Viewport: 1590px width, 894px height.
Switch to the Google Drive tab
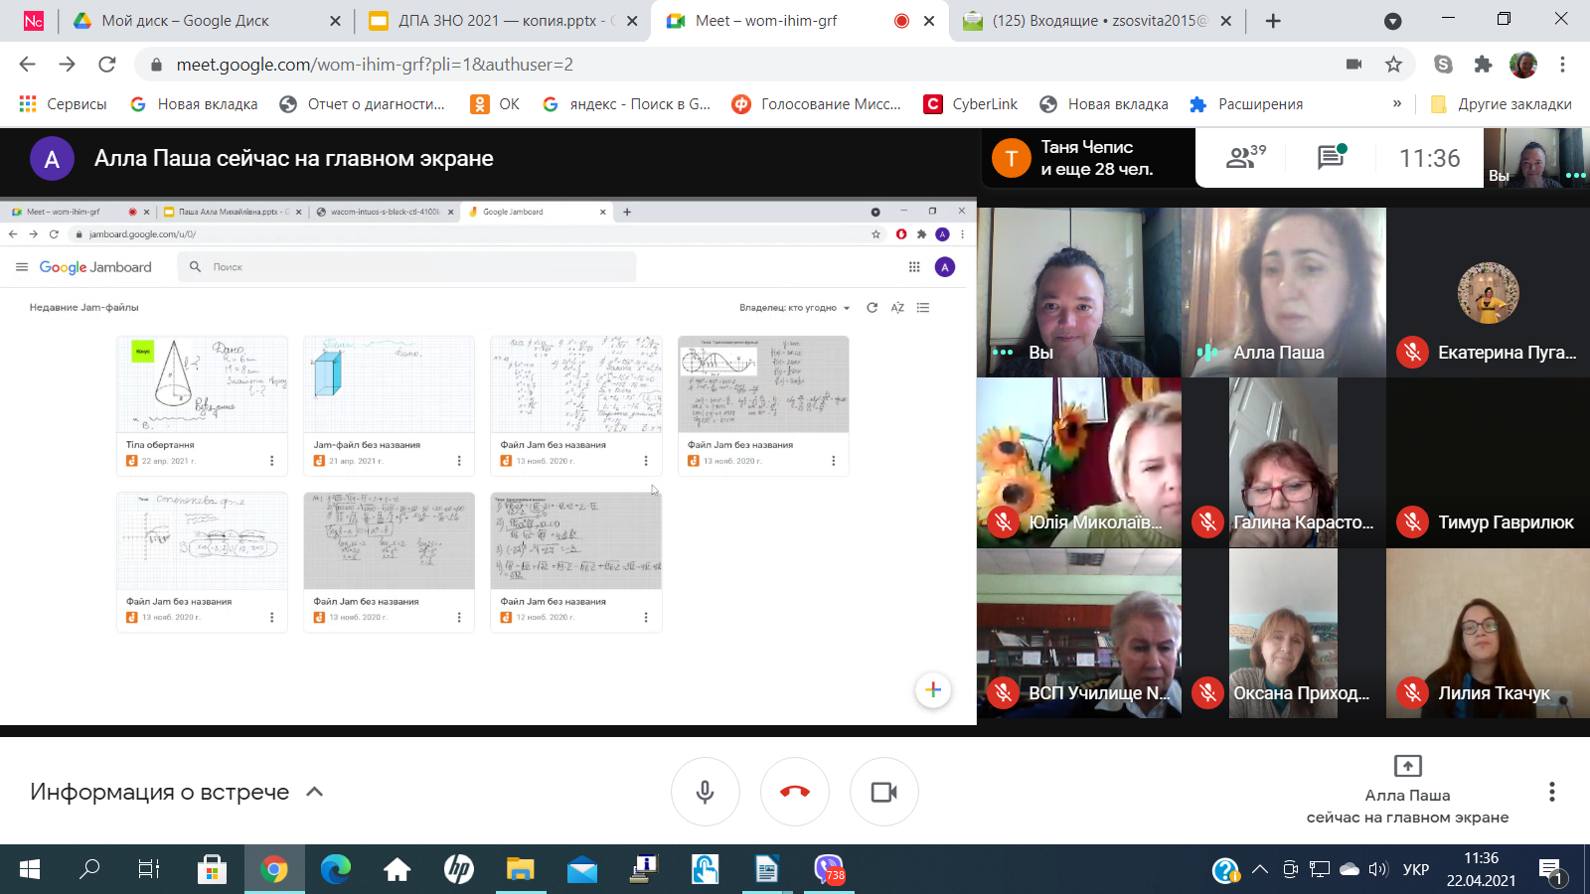point(185,21)
